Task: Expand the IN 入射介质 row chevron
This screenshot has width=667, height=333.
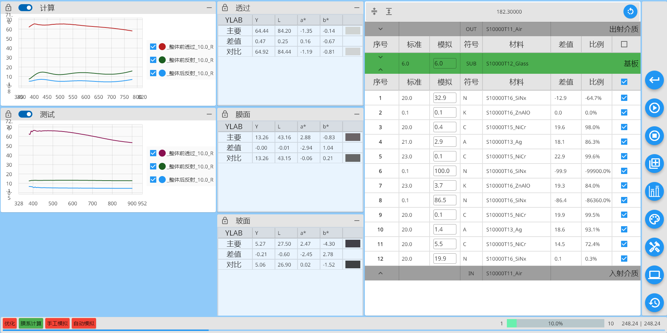Action: click(381, 273)
